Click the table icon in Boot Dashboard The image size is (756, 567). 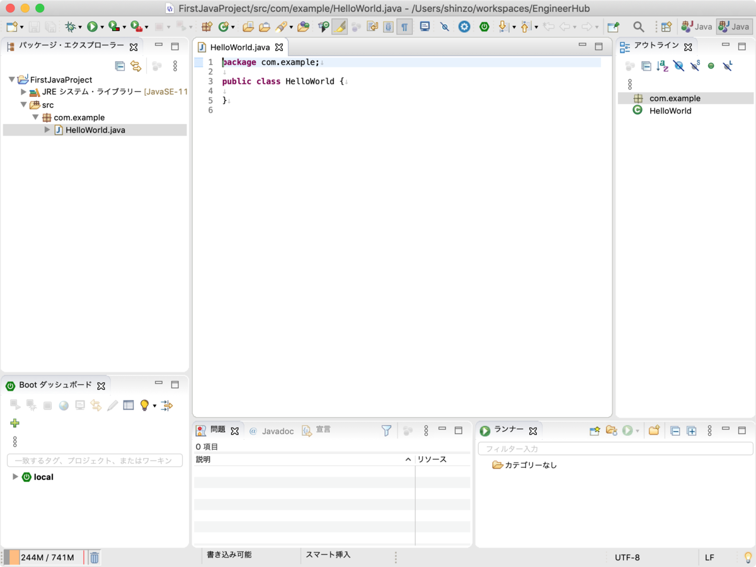pos(129,405)
